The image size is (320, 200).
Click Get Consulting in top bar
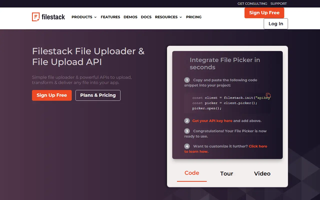(252, 3)
